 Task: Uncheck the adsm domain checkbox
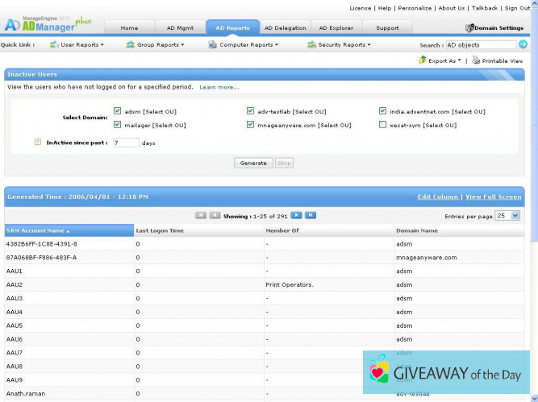click(118, 111)
